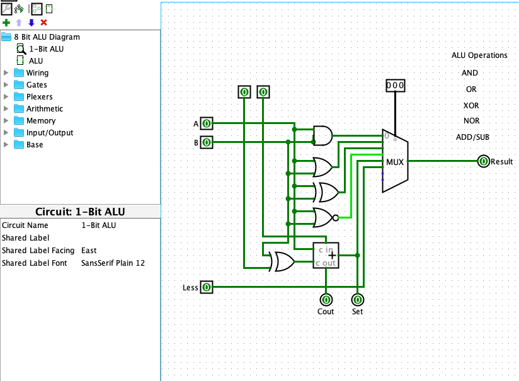This screenshot has height=381, width=519.
Task: Toggle input pin A
Action: tap(207, 123)
